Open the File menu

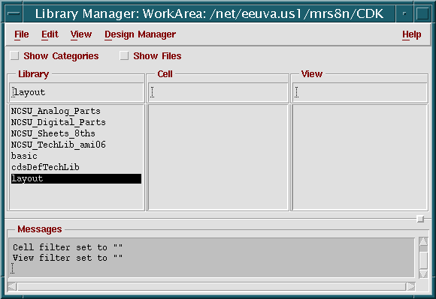point(21,34)
